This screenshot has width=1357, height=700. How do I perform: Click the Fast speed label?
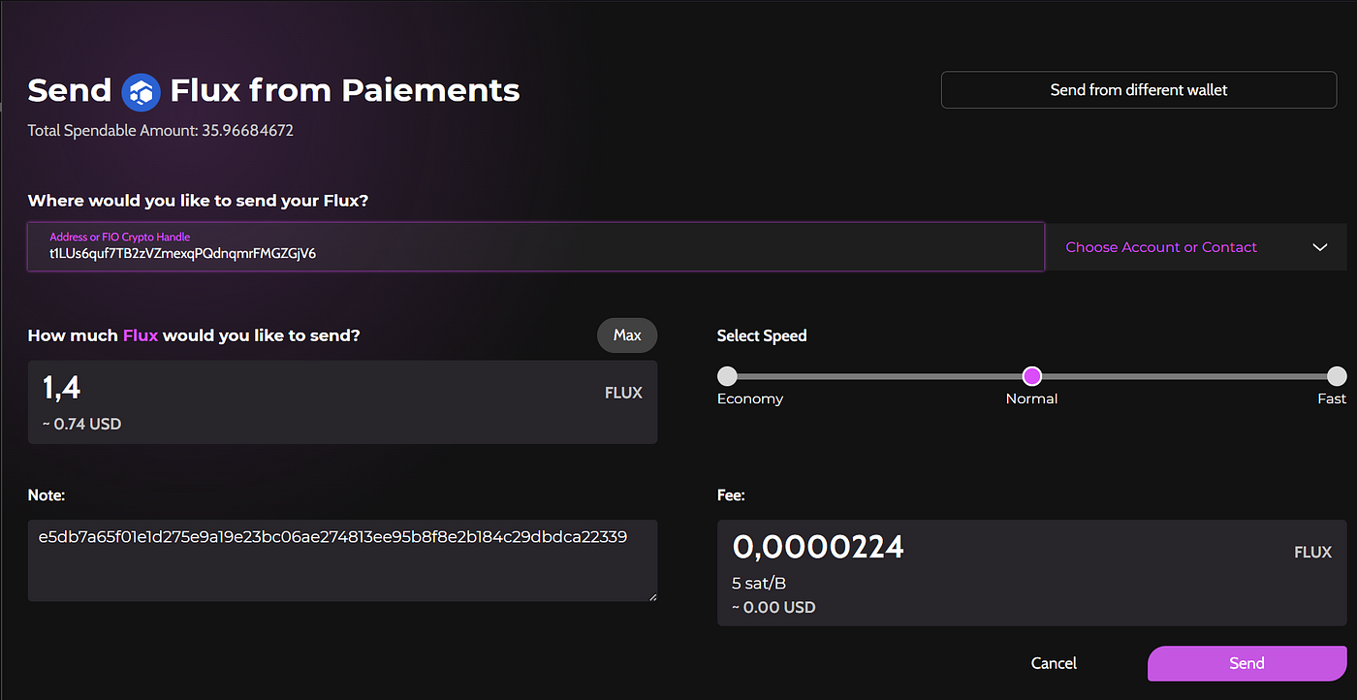(x=1332, y=398)
